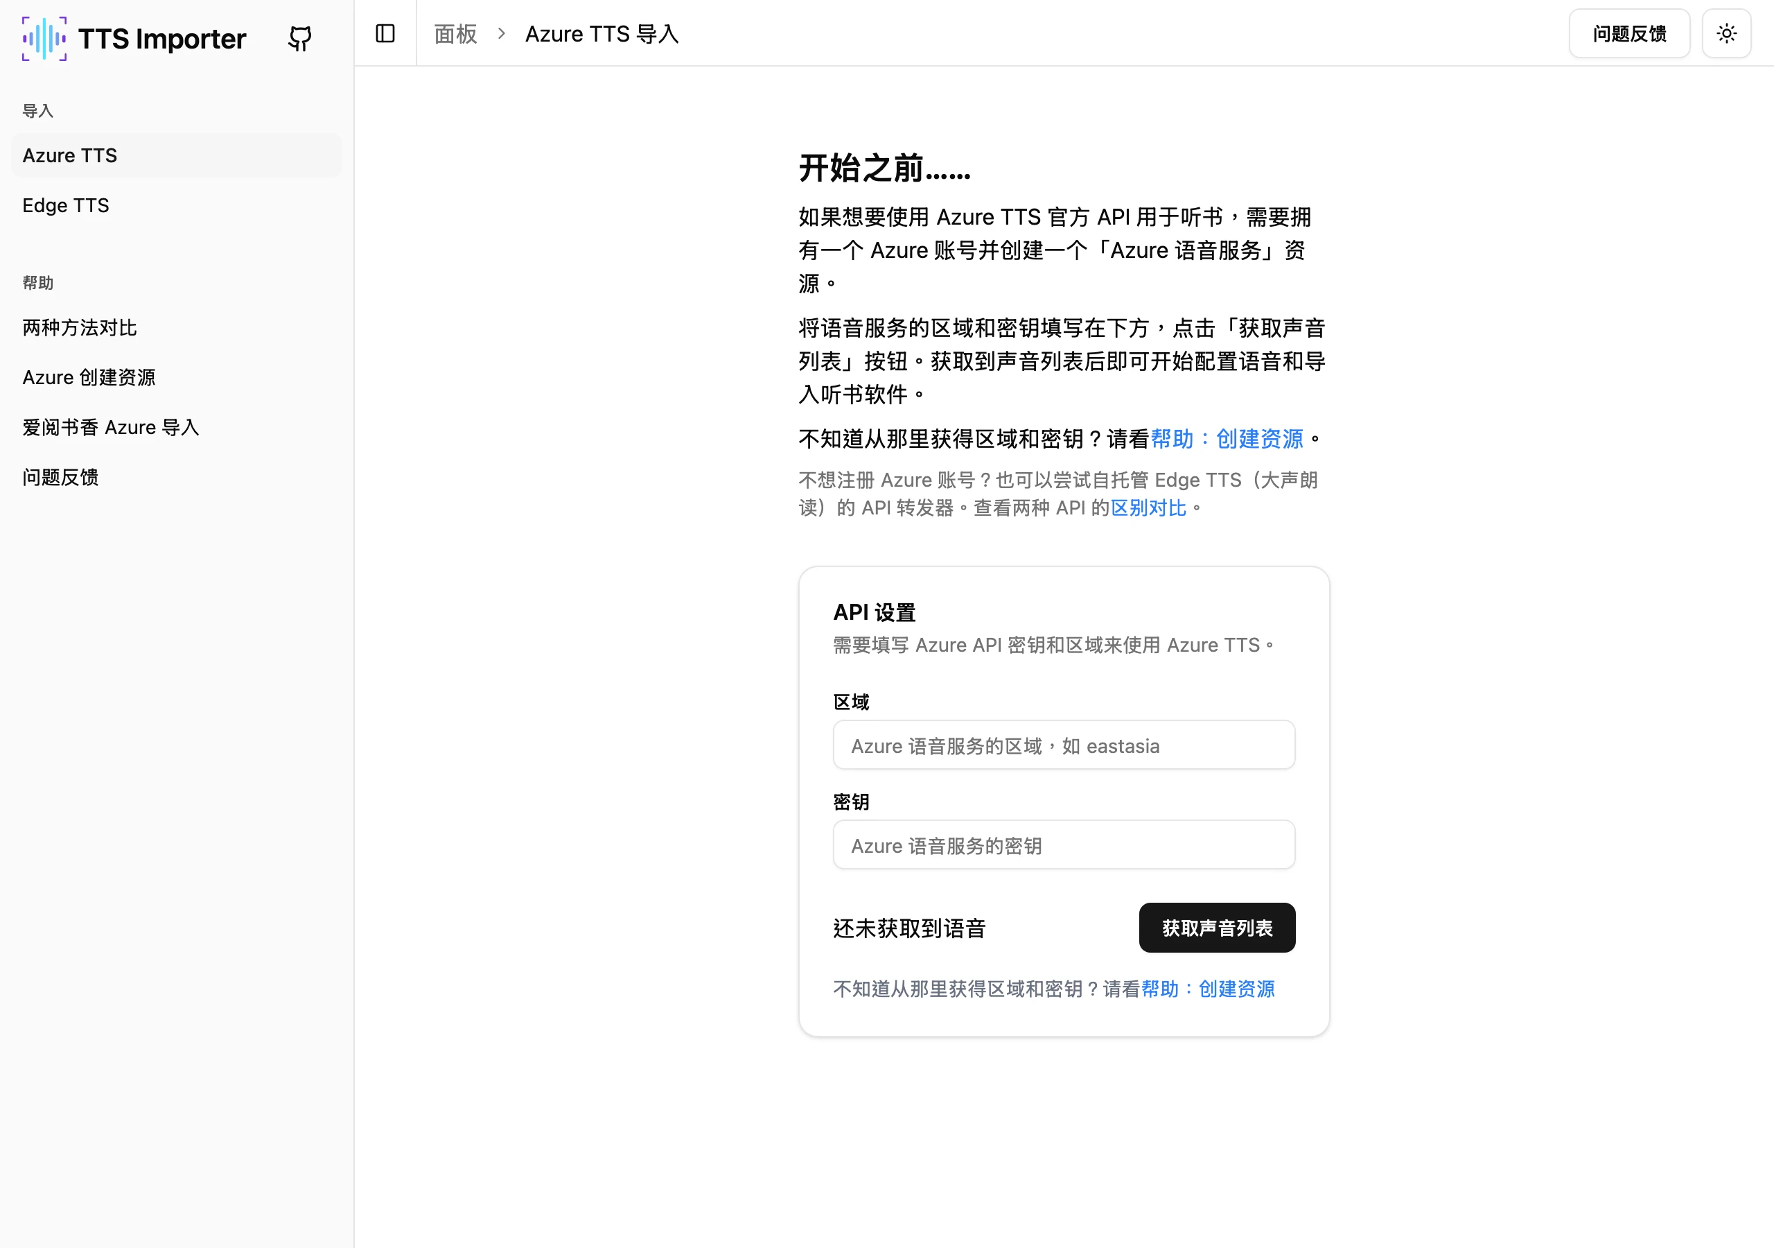Go to 面板 breadcrumb
The image size is (1774, 1248).
[x=455, y=34]
